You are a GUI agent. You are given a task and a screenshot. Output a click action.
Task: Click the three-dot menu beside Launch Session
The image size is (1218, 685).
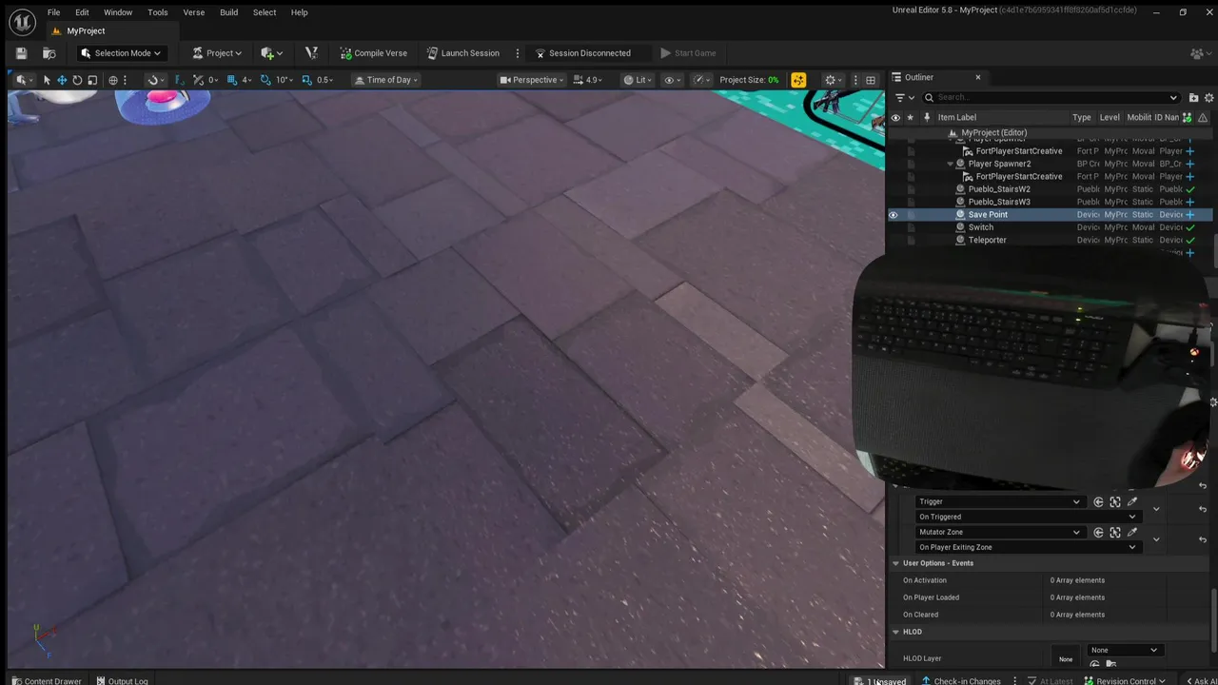(x=518, y=53)
